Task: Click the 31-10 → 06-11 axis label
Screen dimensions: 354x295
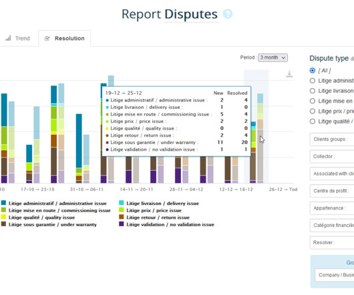Action: [87, 190]
